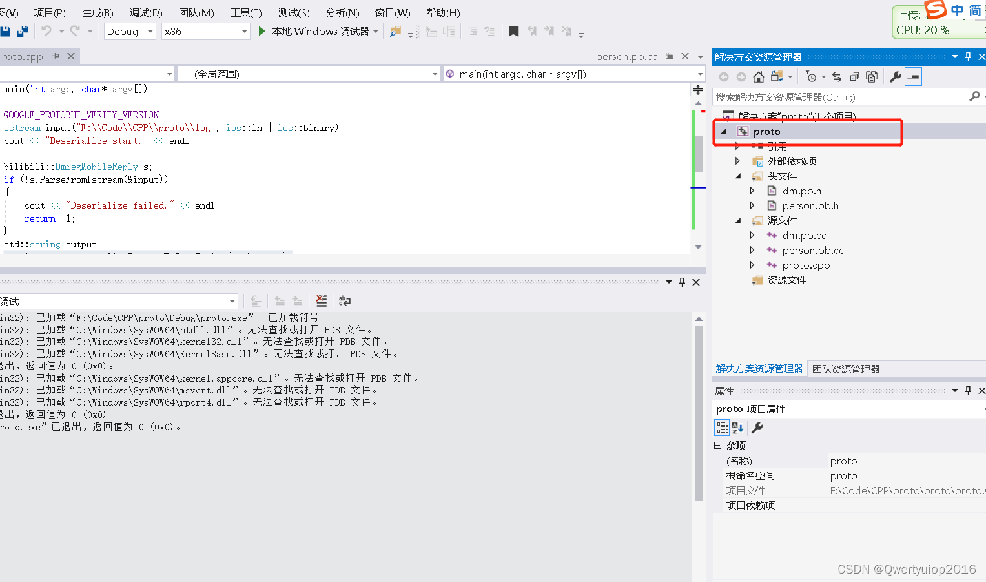
Task: Pin the Solution Explorer panel
Action: [x=968, y=57]
